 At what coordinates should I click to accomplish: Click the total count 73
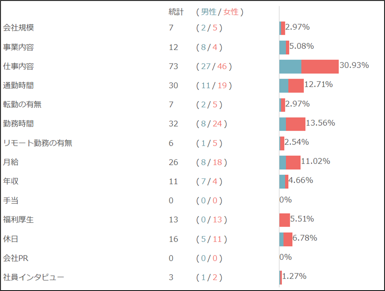coord(173,66)
